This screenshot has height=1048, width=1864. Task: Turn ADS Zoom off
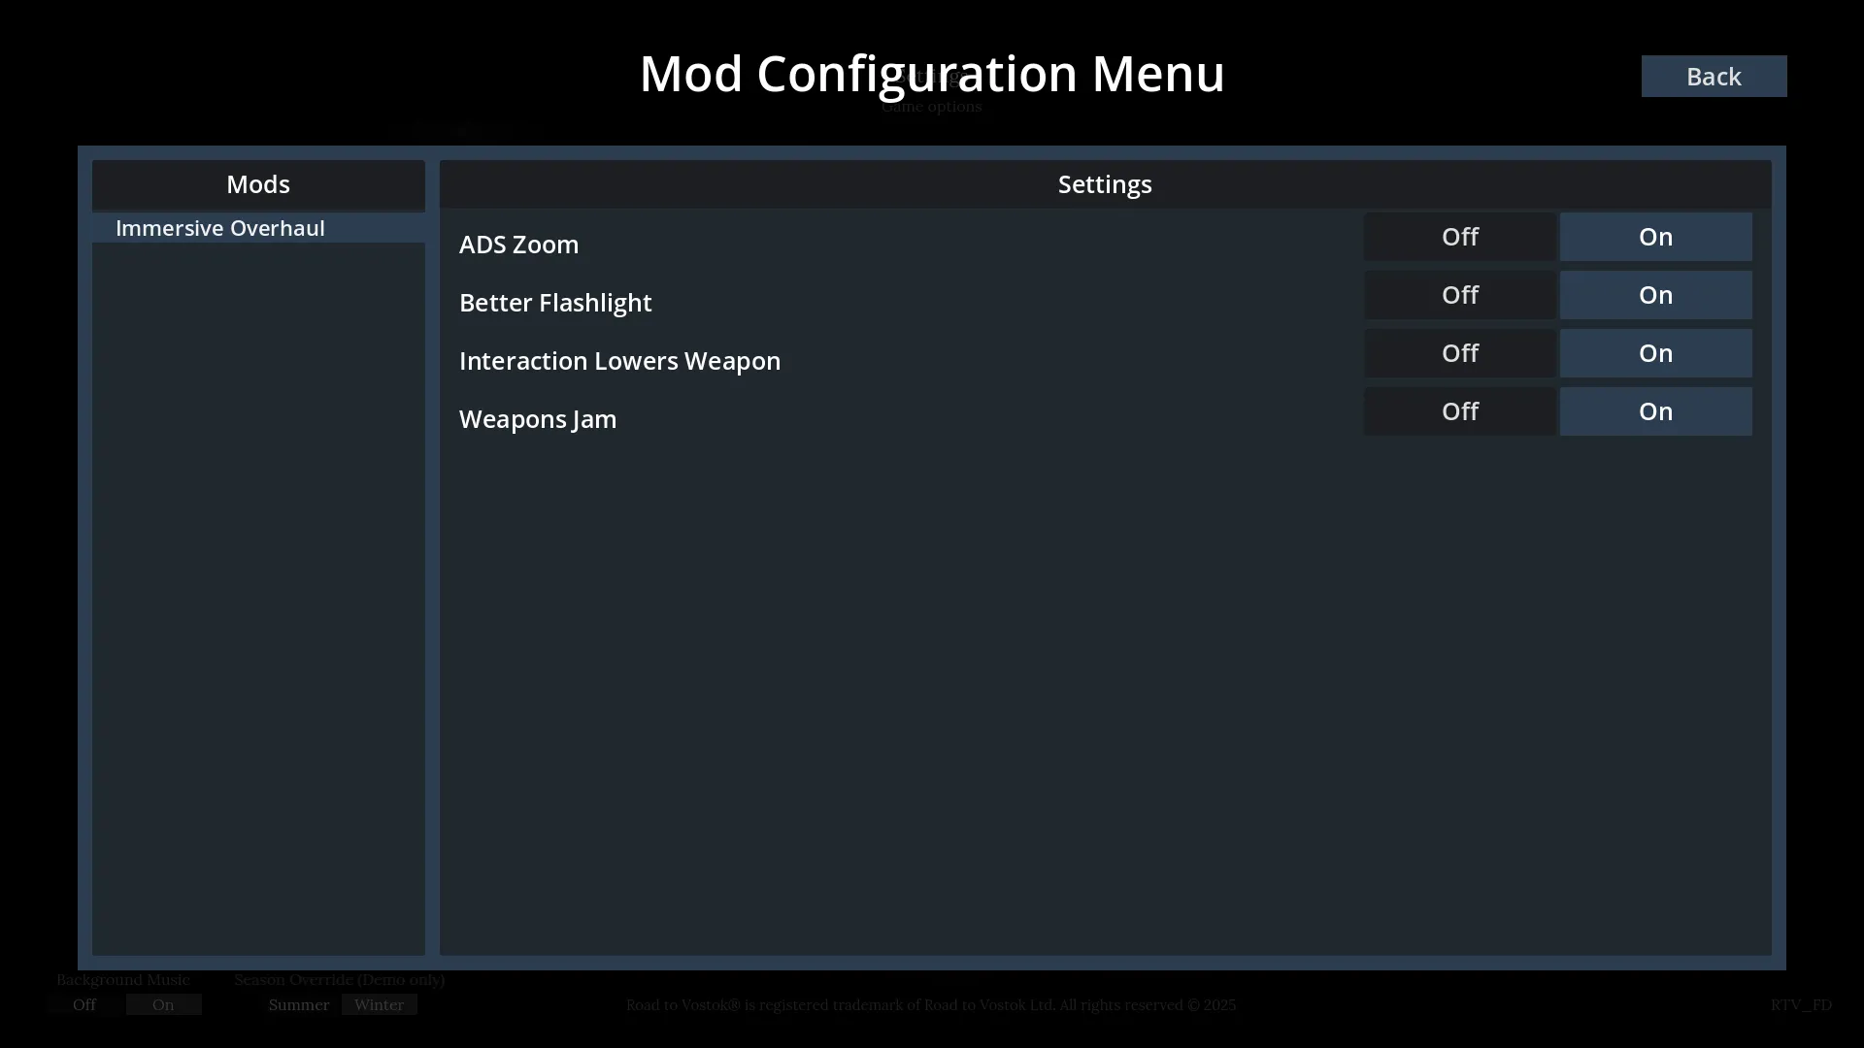pyautogui.click(x=1459, y=237)
